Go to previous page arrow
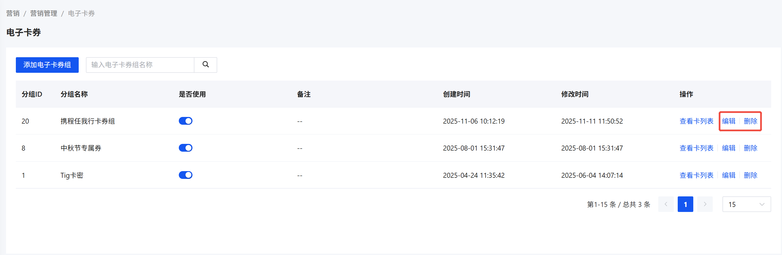 [666, 204]
